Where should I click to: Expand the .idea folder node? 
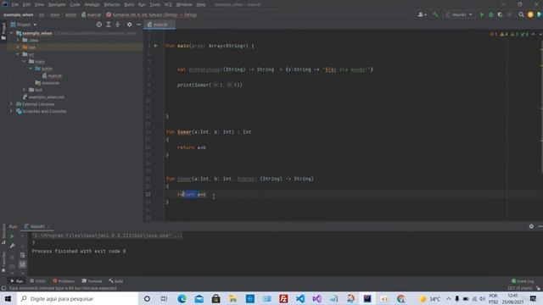tap(18, 40)
